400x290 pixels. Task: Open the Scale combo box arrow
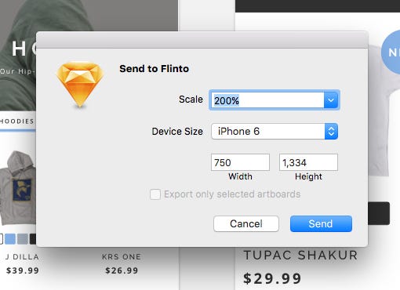(x=331, y=100)
